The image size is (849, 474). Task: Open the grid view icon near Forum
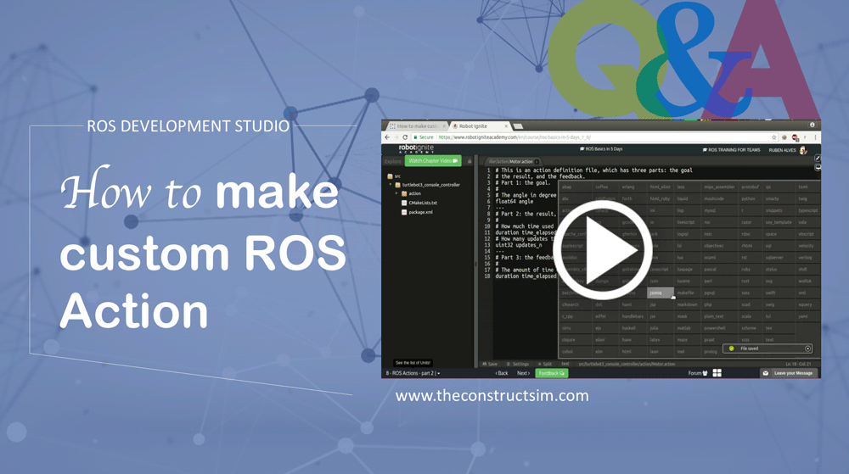(x=717, y=373)
